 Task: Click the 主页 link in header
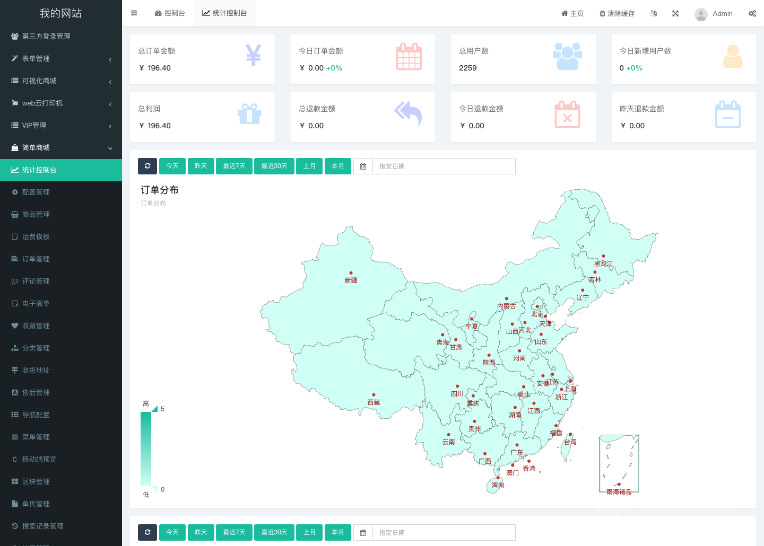click(572, 13)
